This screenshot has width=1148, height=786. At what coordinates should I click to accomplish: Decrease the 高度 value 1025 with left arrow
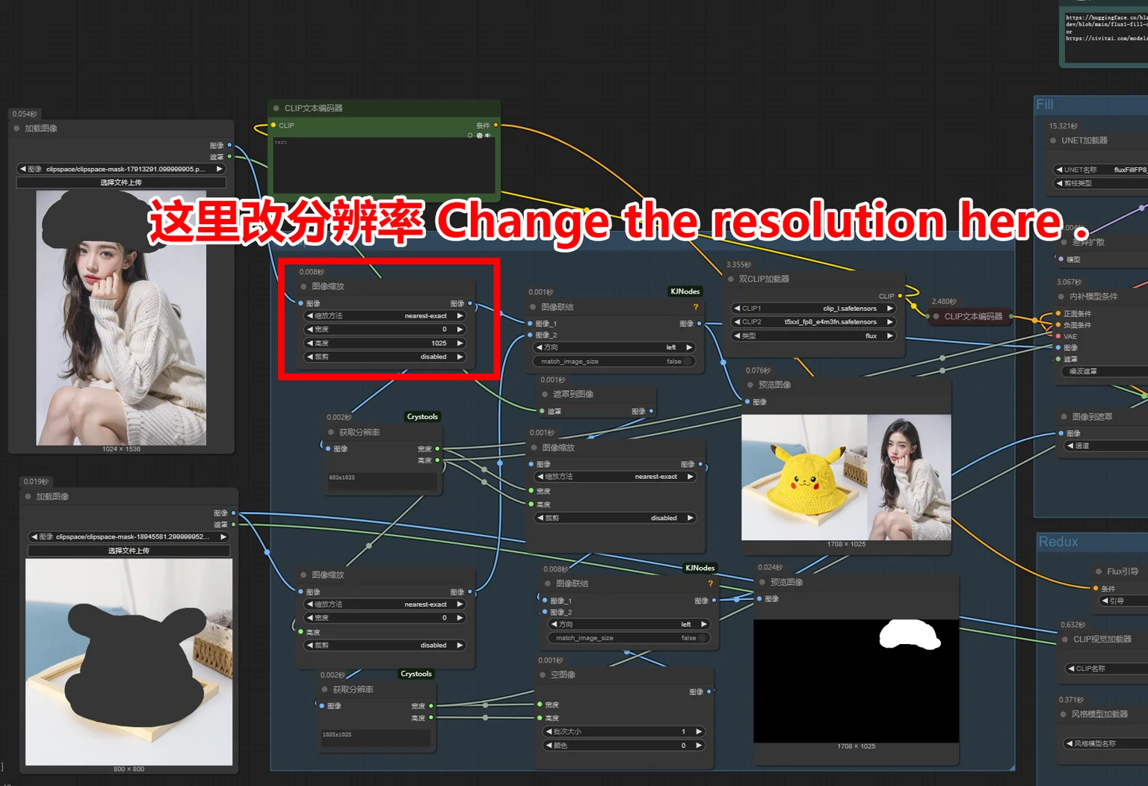click(310, 343)
